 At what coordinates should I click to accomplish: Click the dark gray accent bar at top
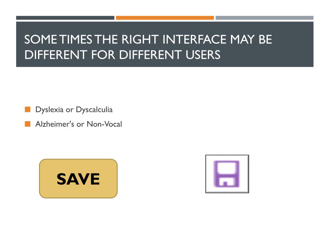[x=65, y=18]
